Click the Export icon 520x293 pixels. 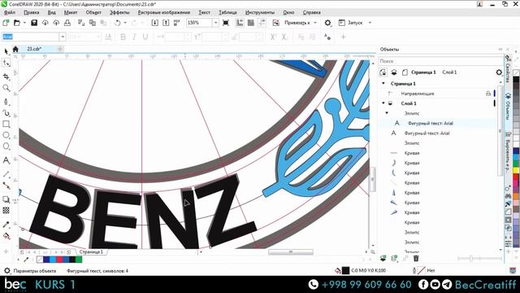pyautogui.click(x=166, y=23)
